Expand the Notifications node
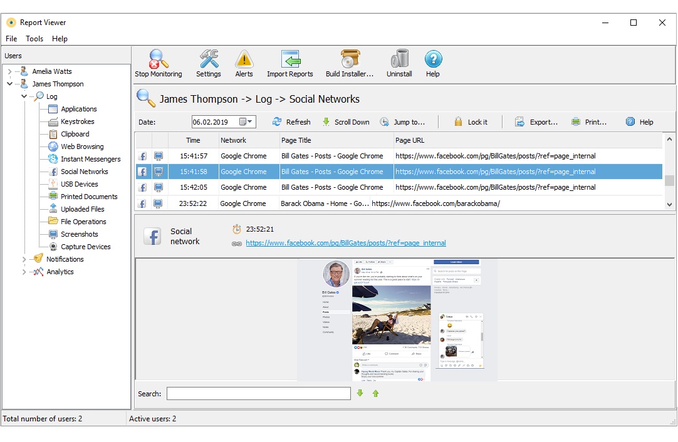The image size is (678, 442). 24,259
